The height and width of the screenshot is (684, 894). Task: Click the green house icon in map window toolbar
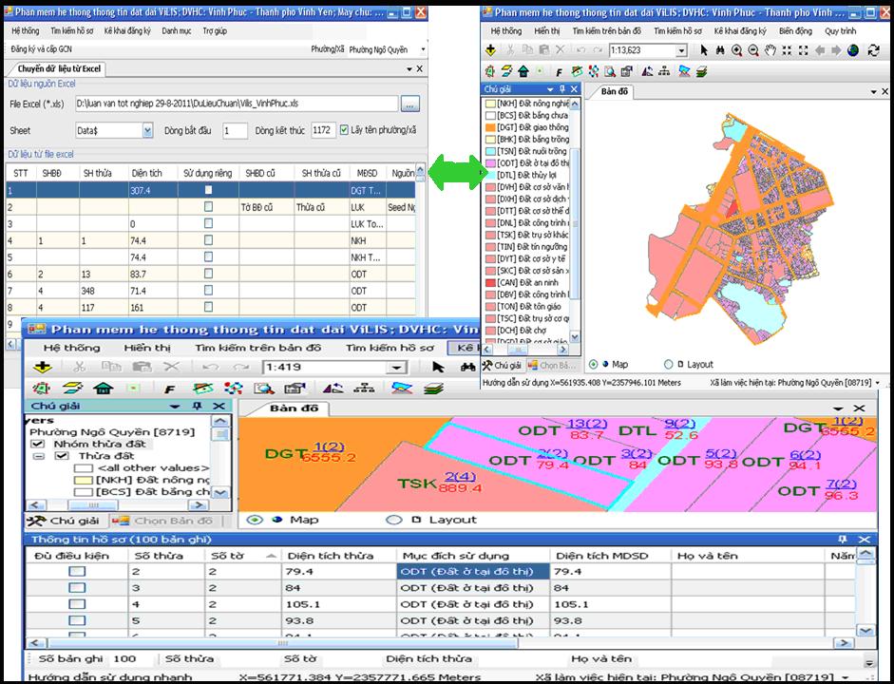click(523, 71)
